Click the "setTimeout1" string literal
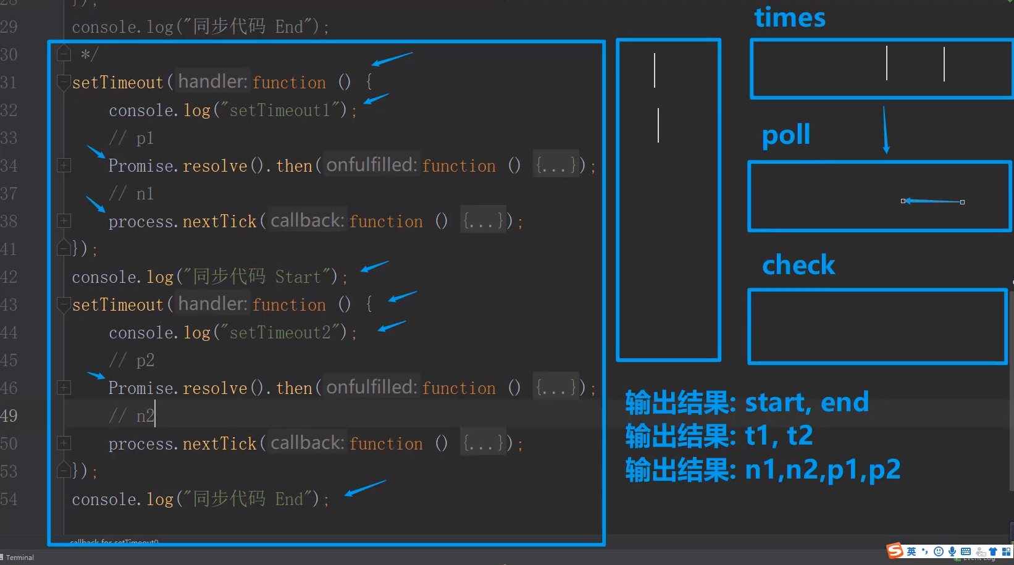This screenshot has height=565, width=1014. tap(280, 110)
